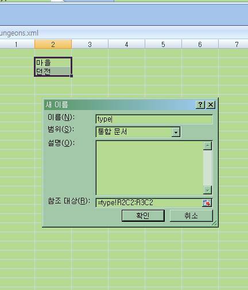The image size is (248, 290).
Task: Click inside the 설명 comment text area
Action: click(x=149, y=168)
